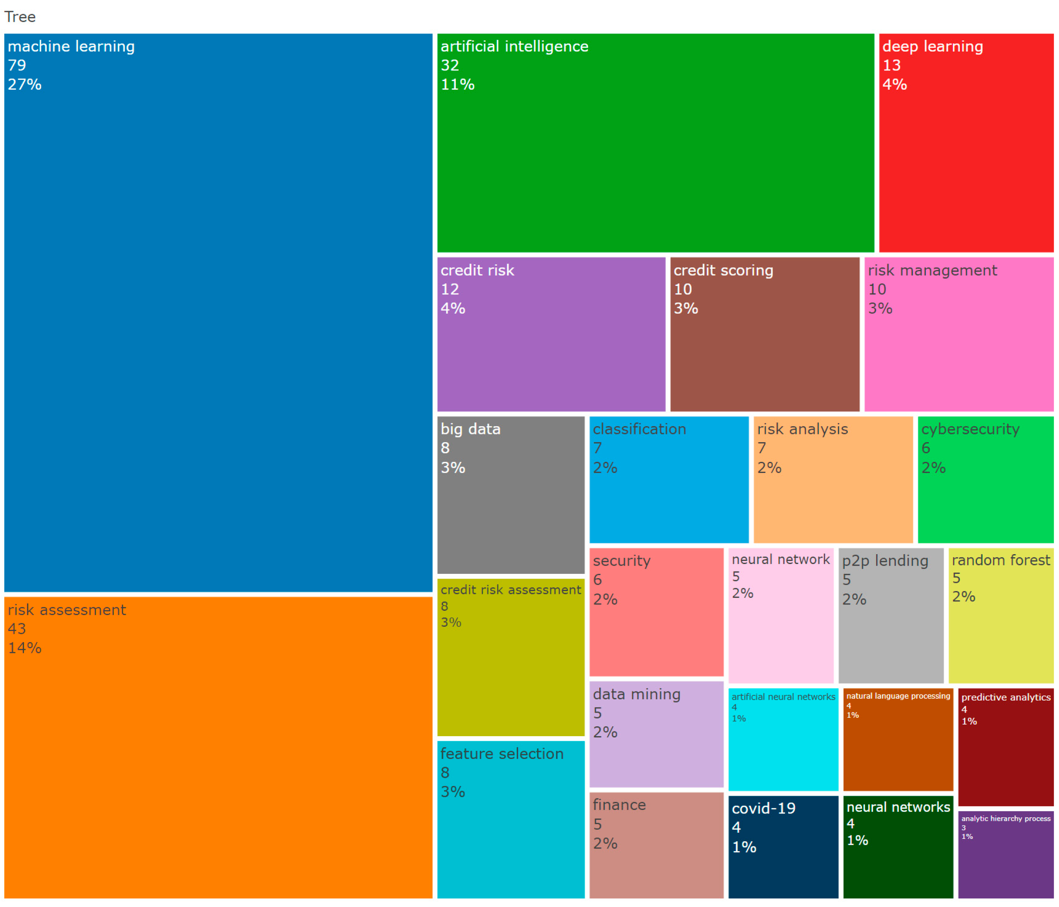The image size is (1059, 907).
Task: Click the red deep learning tile
Action: pyautogui.click(x=966, y=143)
